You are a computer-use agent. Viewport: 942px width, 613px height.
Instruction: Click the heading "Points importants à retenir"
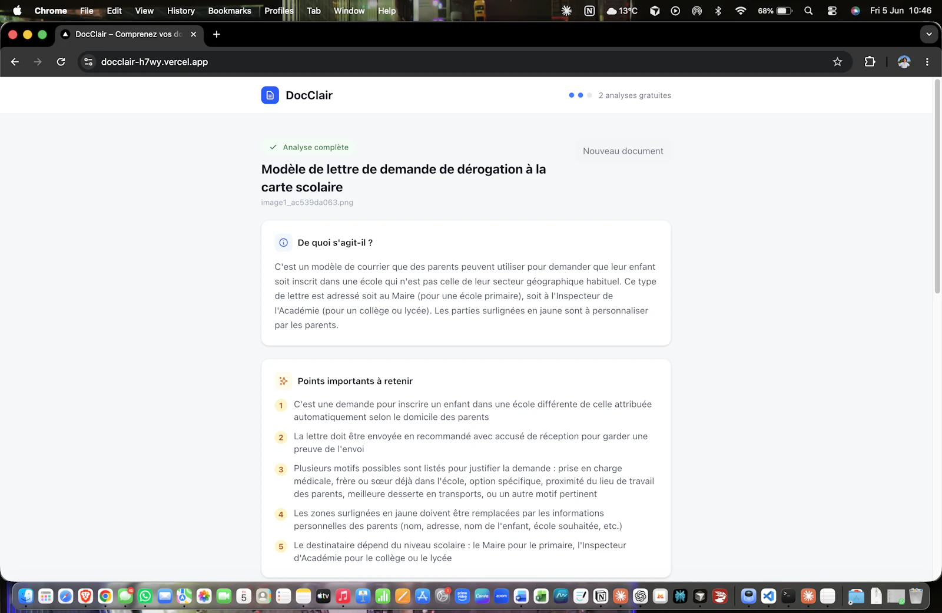coord(355,381)
